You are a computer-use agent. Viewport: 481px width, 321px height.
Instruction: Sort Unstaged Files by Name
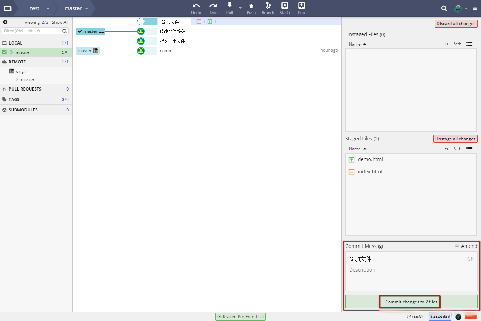(x=358, y=44)
